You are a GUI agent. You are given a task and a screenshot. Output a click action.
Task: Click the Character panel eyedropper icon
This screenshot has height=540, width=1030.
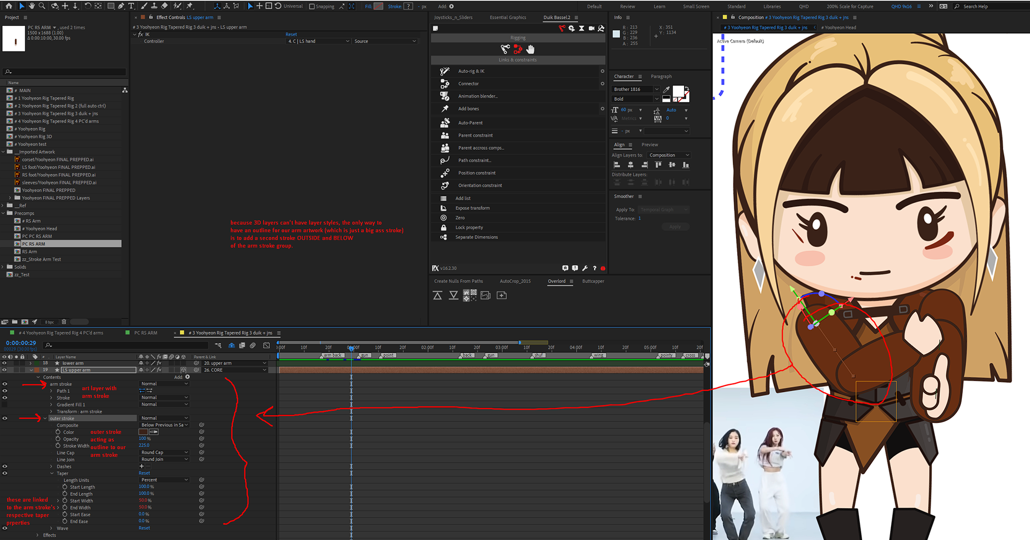pos(666,90)
